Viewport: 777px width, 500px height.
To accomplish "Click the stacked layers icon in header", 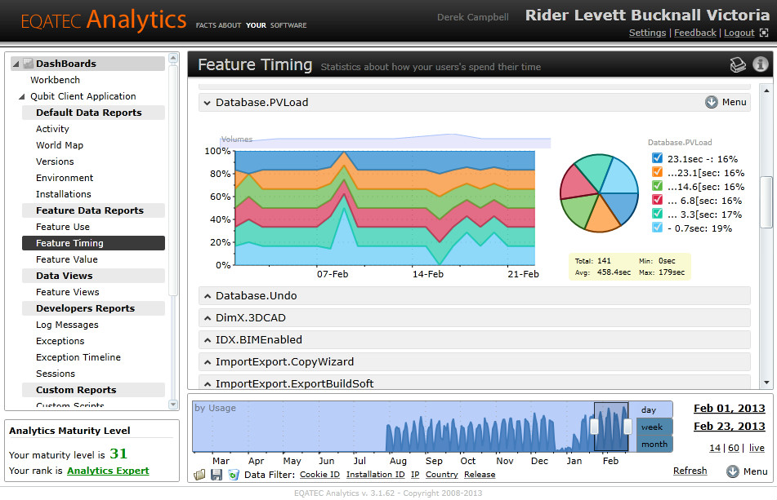I will pyautogui.click(x=738, y=64).
